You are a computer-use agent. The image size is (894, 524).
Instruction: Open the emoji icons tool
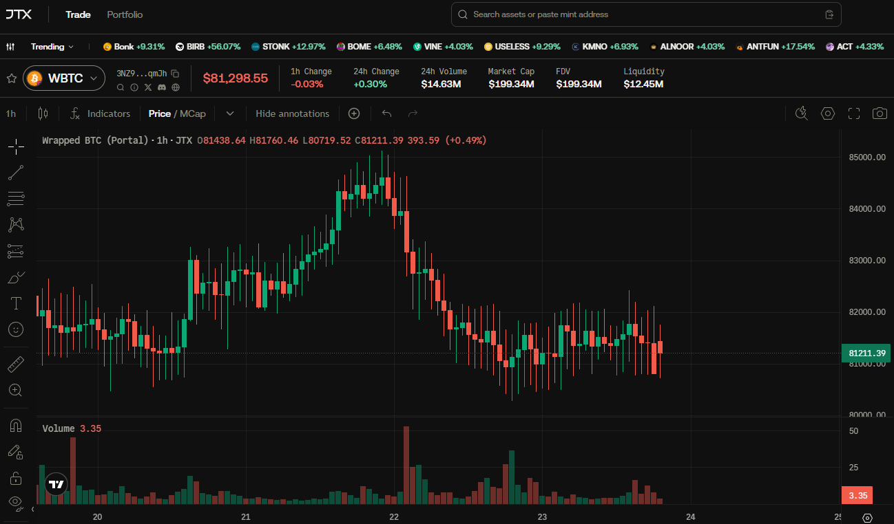click(16, 329)
